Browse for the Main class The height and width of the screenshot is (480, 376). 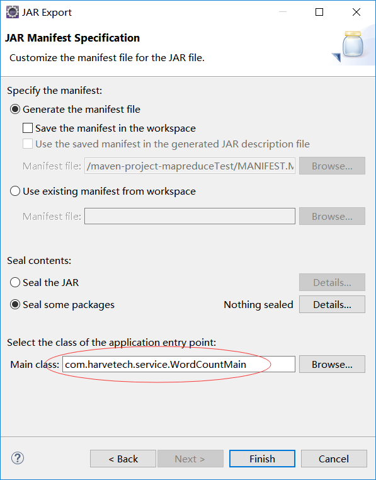tap(332, 364)
